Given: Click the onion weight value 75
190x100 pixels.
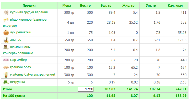Looking at the screenshot, I should [91, 33].
